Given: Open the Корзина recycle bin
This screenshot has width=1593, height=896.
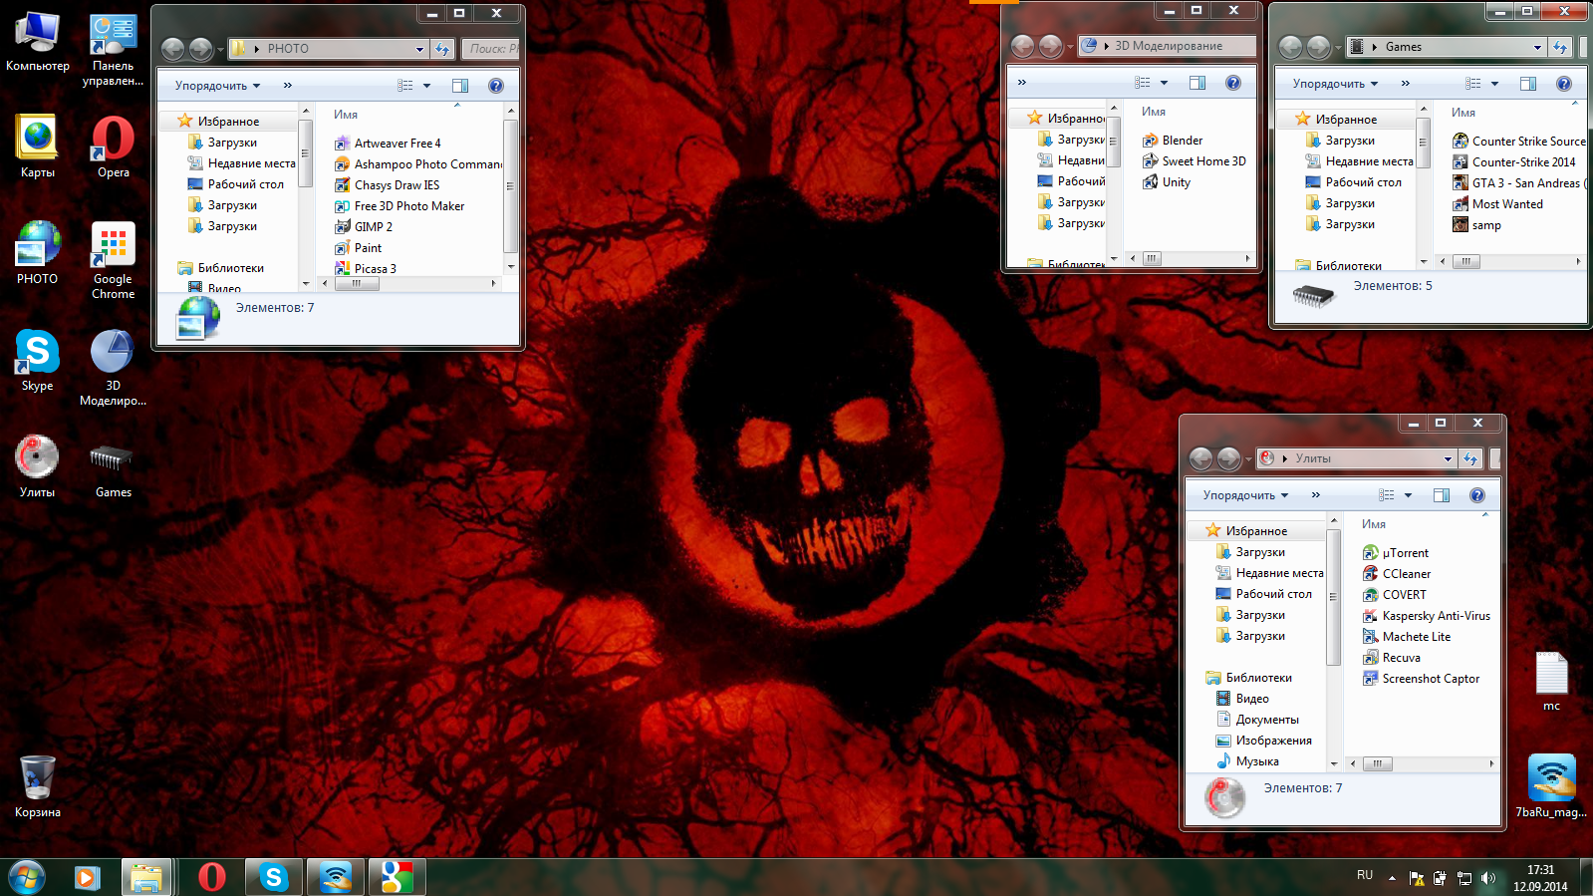Looking at the screenshot, I should (x=37, y=786).
